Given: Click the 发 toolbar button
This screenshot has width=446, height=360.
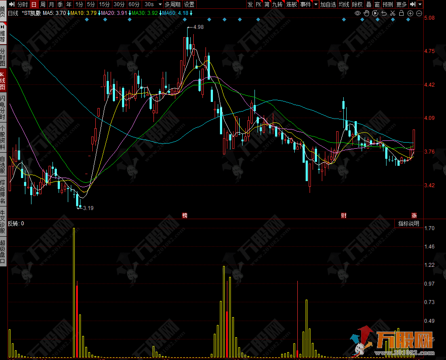Looking at the screenshot, I should (250, 4).
